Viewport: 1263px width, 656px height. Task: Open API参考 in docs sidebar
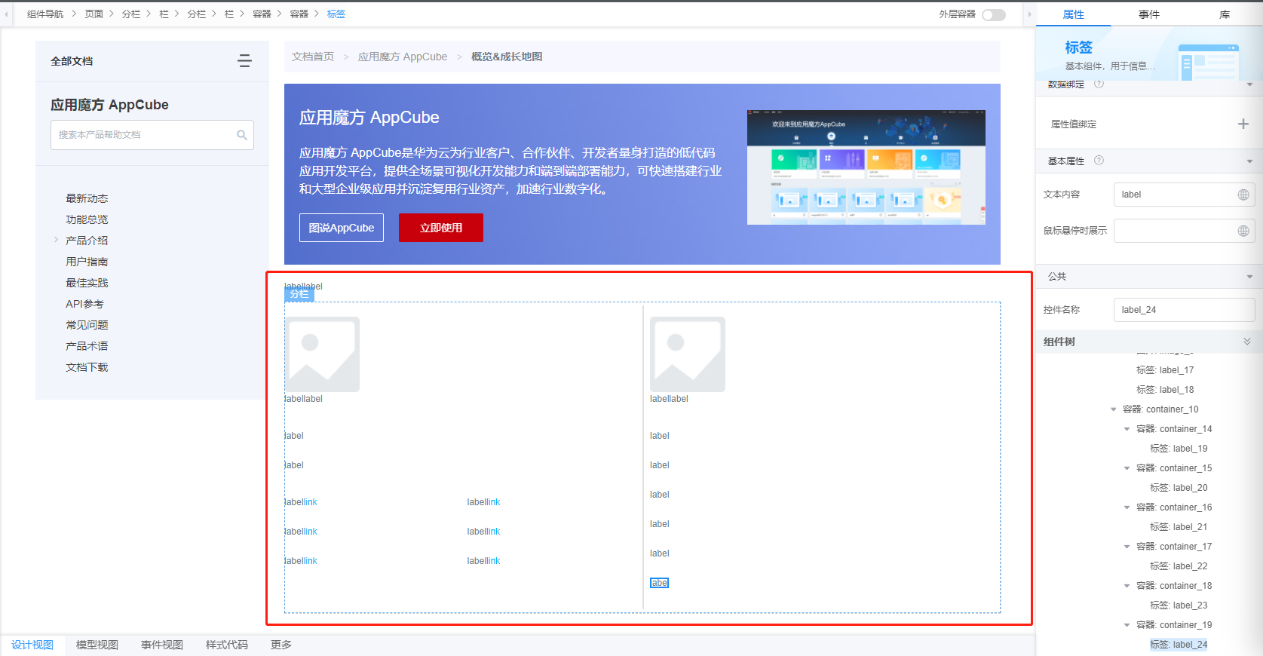[x=84, y=304]
